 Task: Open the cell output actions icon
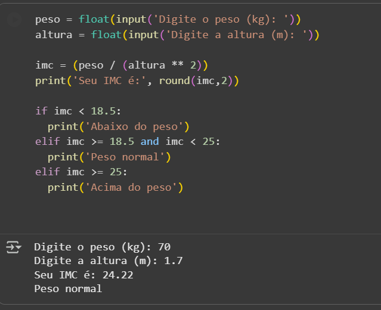pyautogui.click(x=13, y=247)
